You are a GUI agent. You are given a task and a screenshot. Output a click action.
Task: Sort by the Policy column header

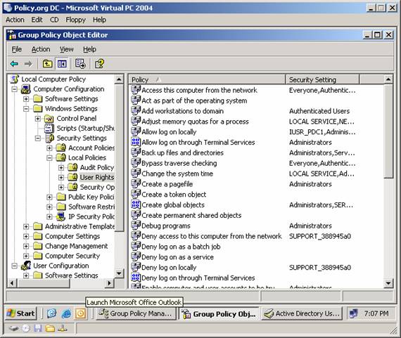pos(207,79)
